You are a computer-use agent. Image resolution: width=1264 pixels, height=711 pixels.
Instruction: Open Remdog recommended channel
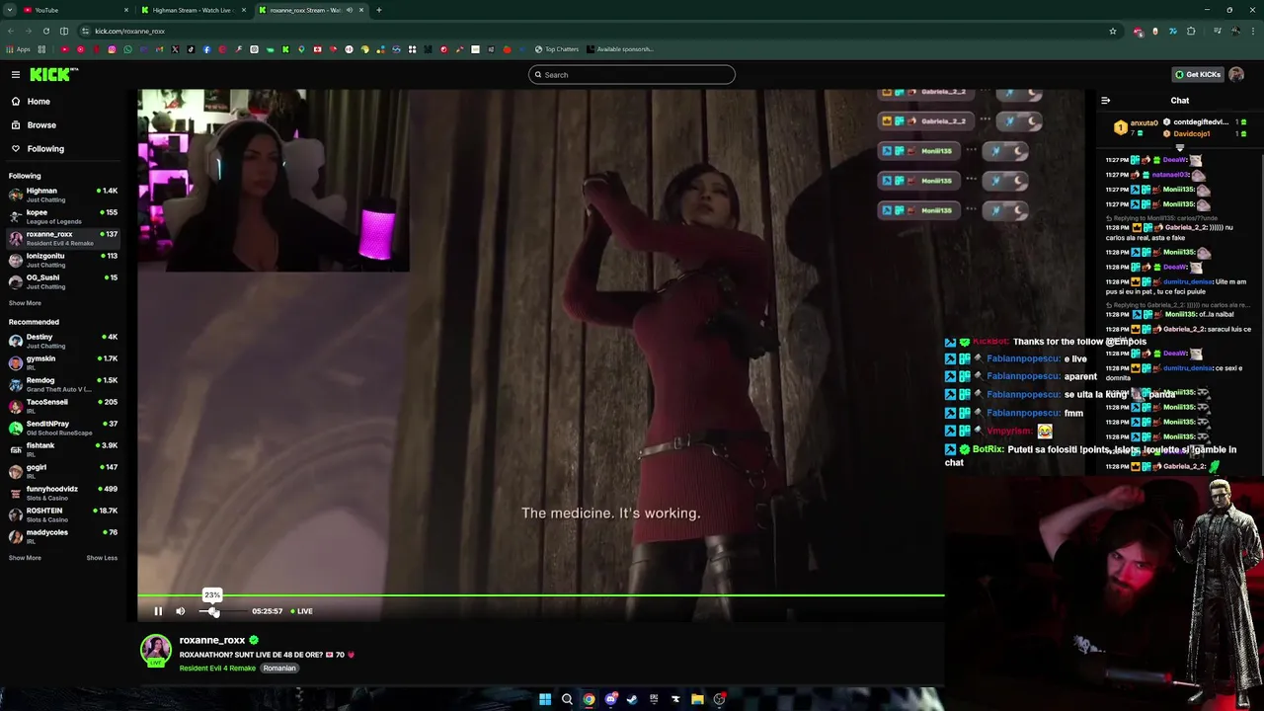tap(61, 384)
